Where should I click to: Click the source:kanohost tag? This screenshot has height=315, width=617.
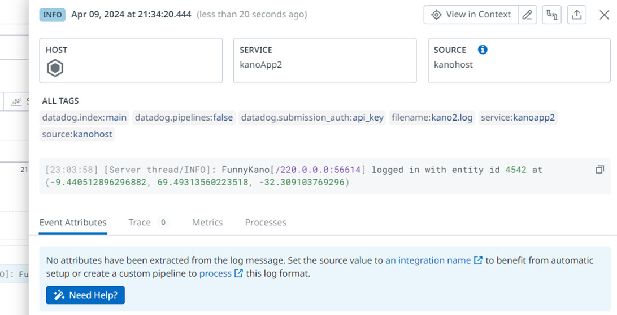77,134
